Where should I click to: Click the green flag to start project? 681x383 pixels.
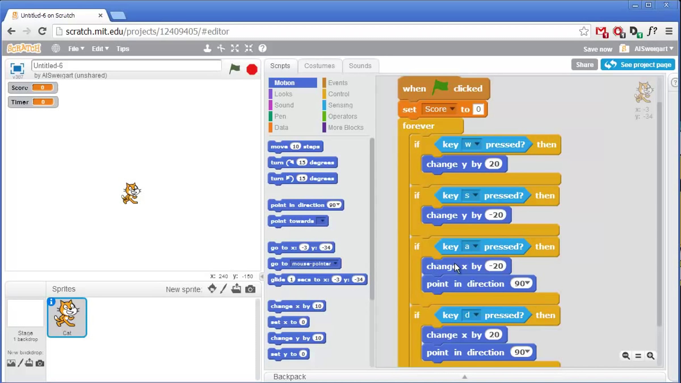coord(234,69)
